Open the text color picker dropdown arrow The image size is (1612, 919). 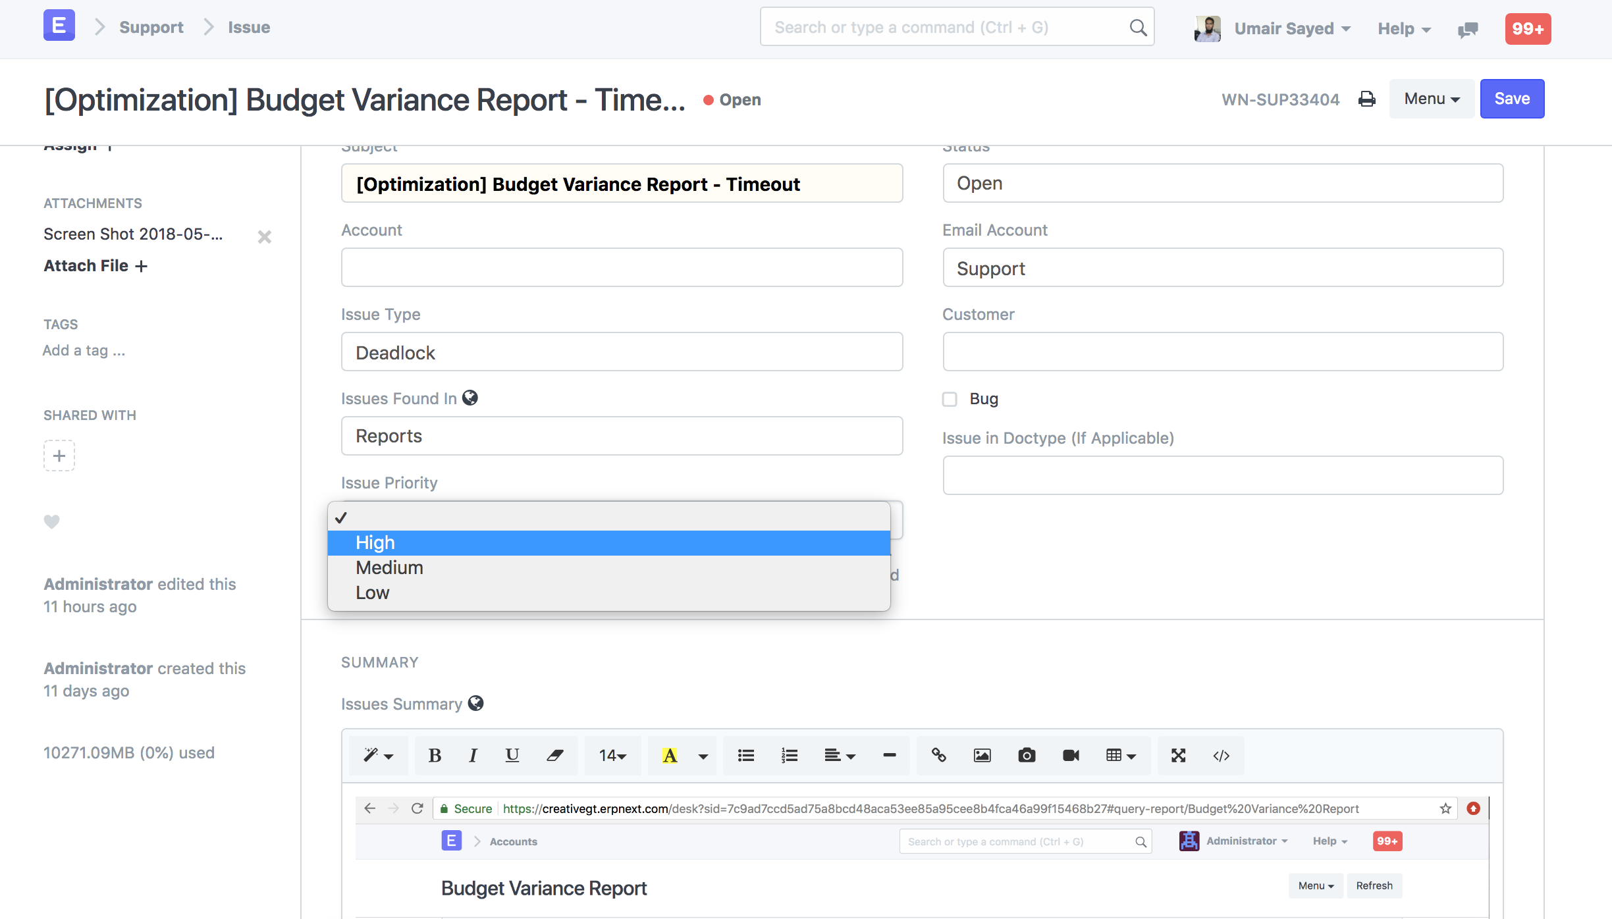point(703,756)
